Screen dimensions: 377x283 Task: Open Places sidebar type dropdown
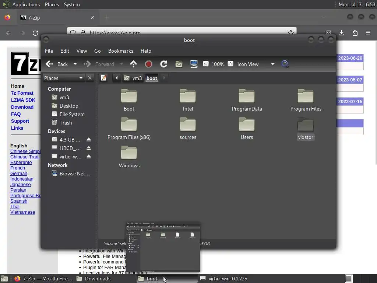(63, 78)
